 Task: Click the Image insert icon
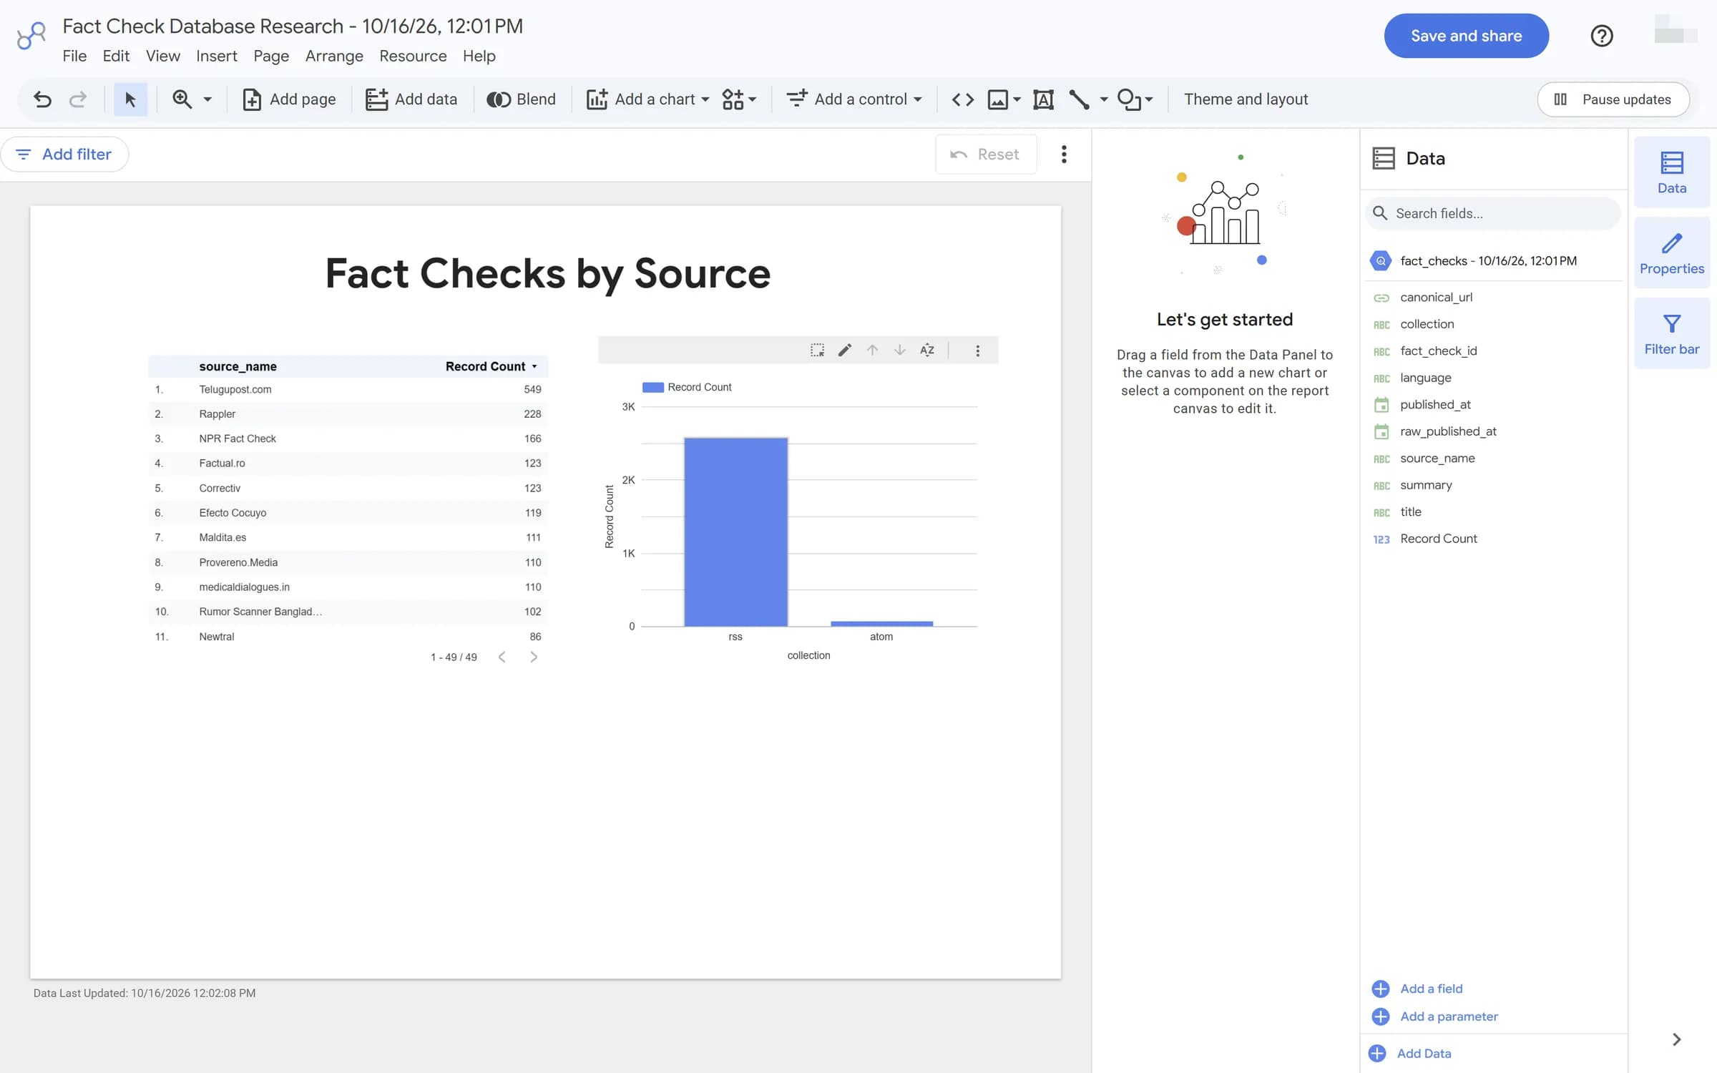point(998,99)
